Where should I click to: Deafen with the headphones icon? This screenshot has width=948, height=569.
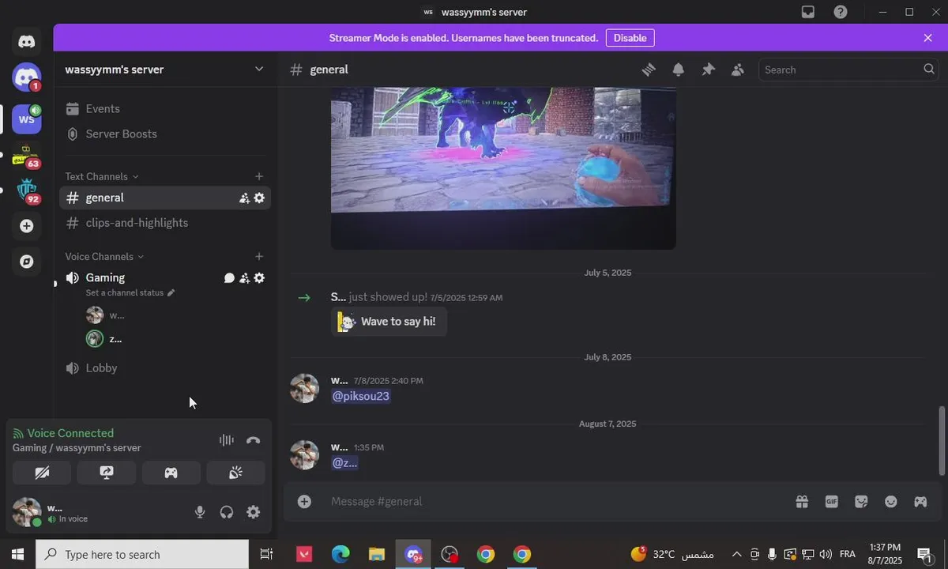click(227, 512)
